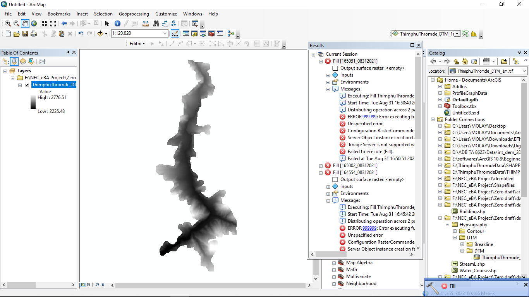Open the map scale dropdown

click(165, 34)
